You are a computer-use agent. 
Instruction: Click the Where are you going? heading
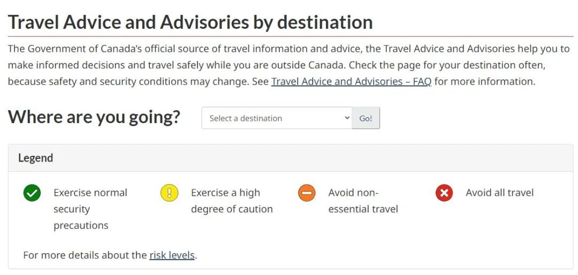94,117
